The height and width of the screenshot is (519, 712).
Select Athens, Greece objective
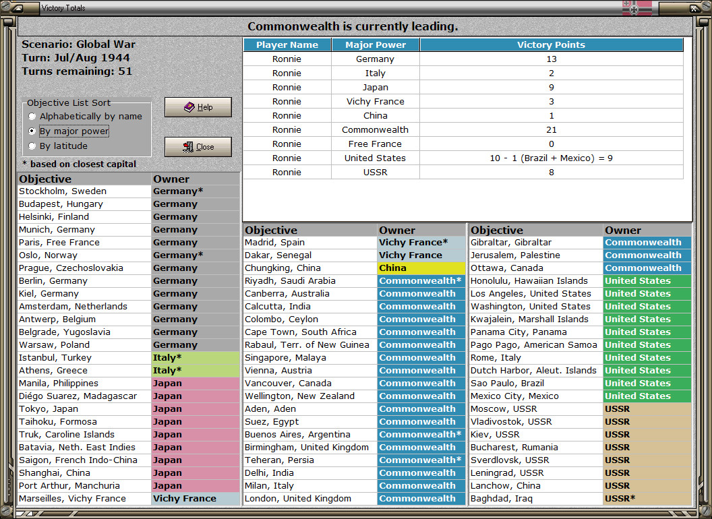click(84, 371)
